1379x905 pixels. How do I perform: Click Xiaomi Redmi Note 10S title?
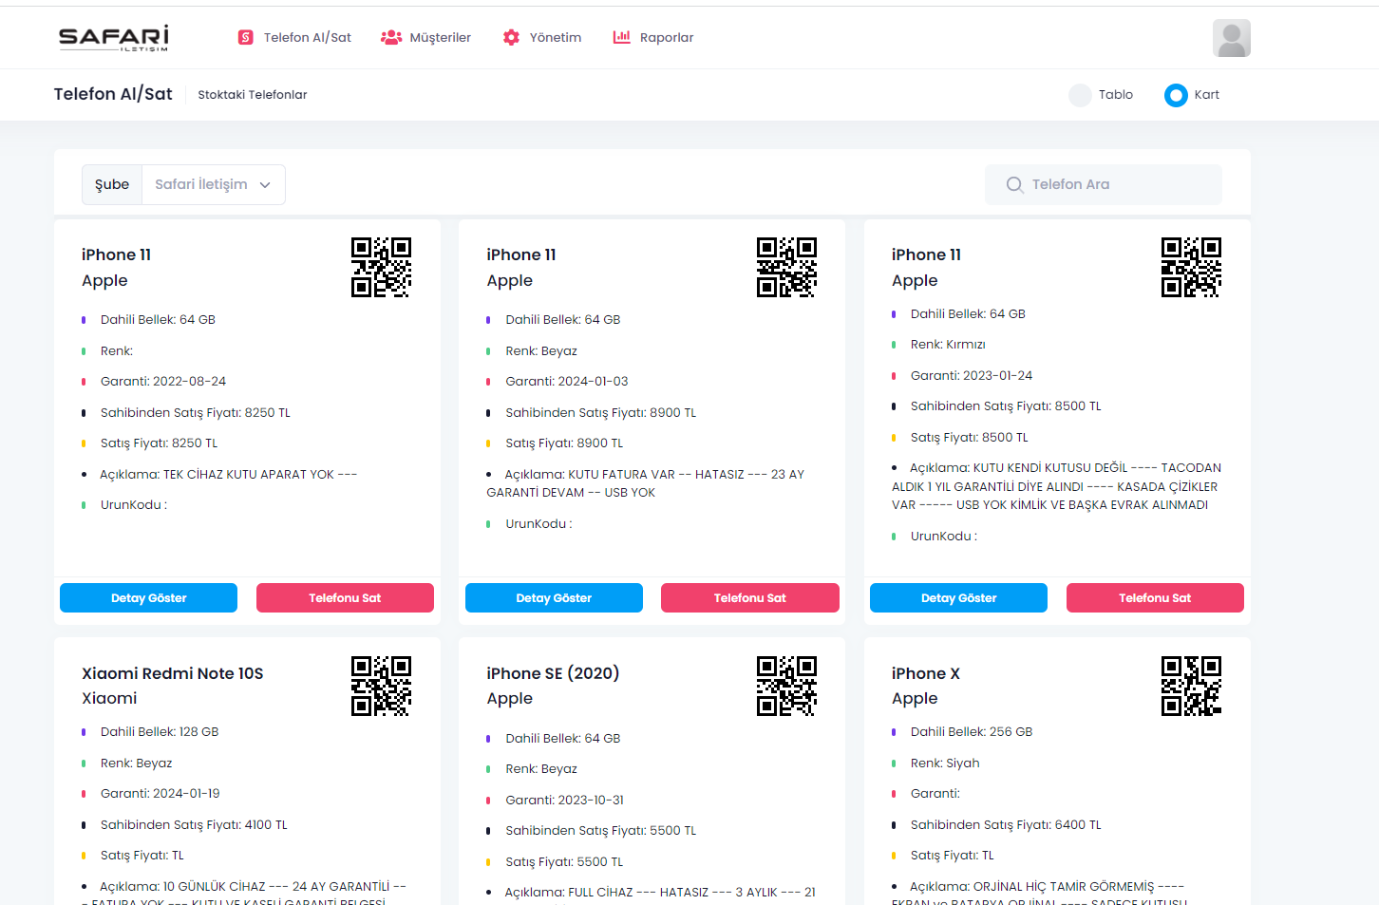(173, 673)
